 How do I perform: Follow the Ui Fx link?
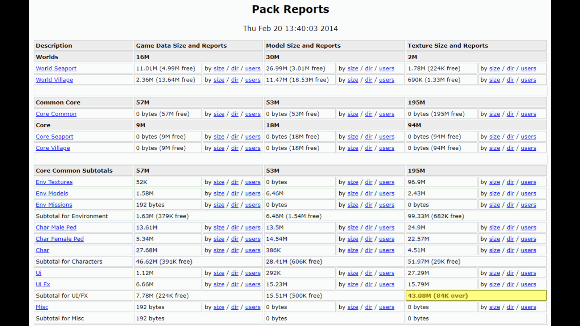pyautogui.click(x=43, y=284)
